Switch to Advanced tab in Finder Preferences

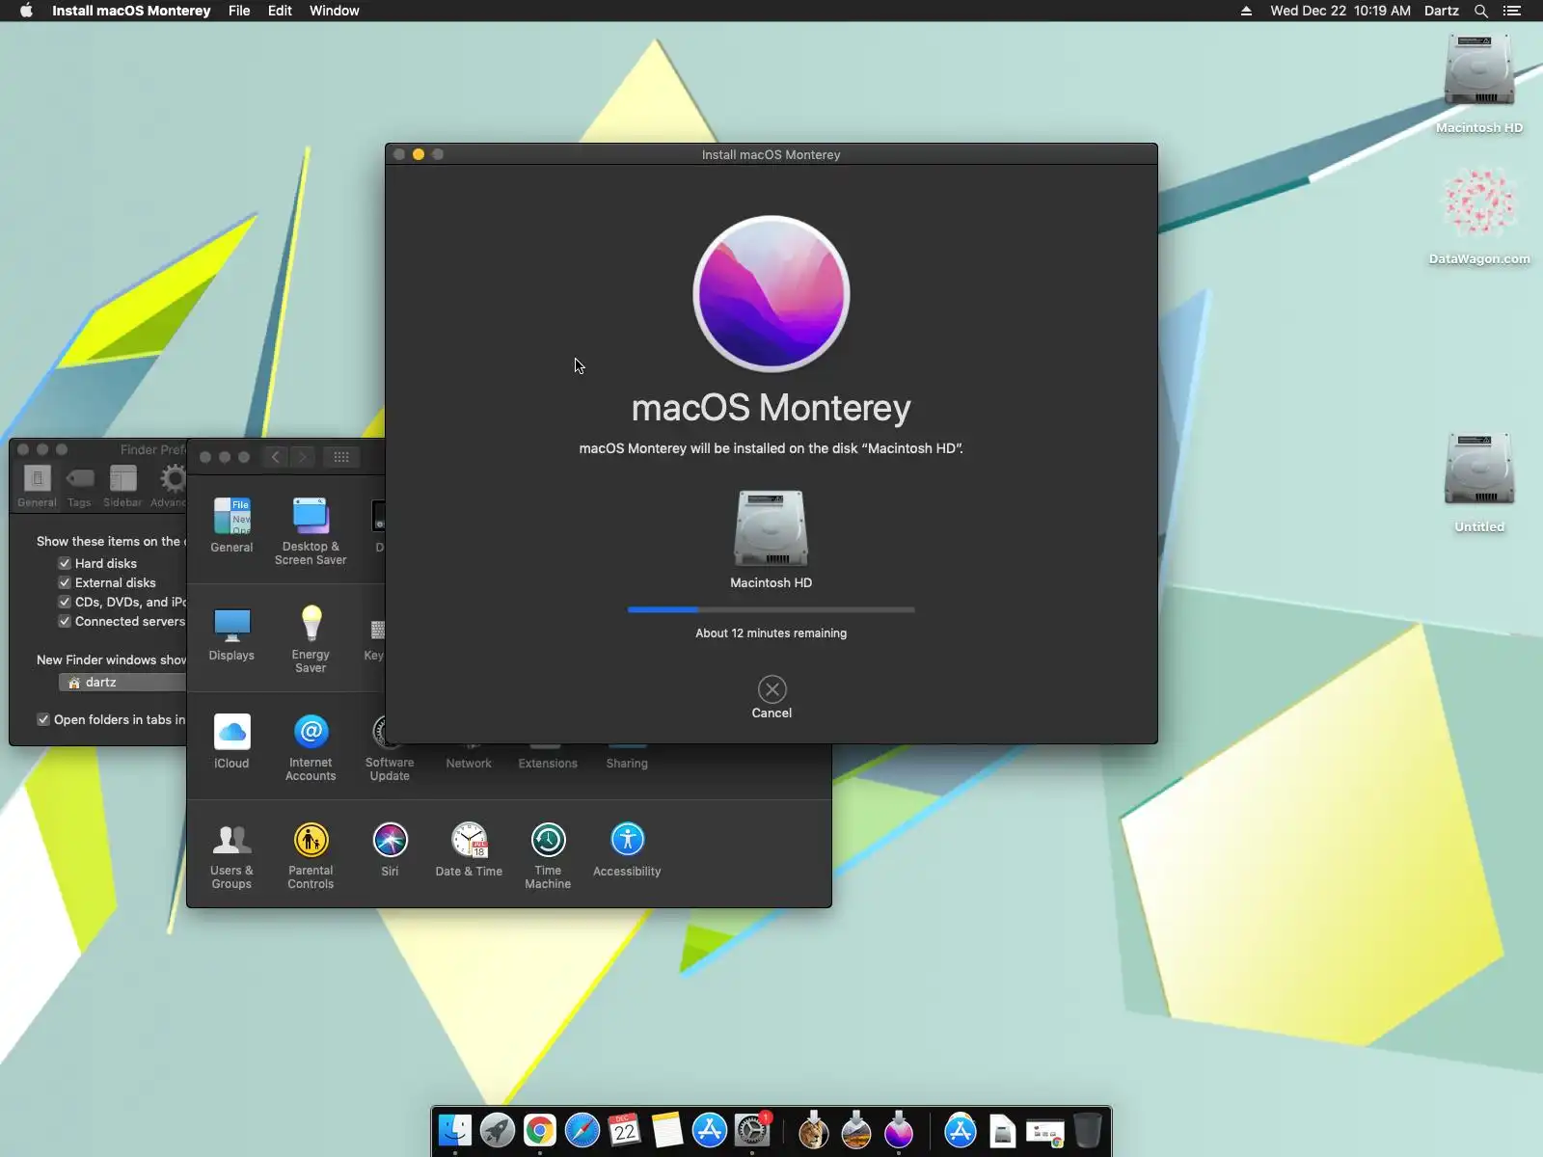[170, 485]
